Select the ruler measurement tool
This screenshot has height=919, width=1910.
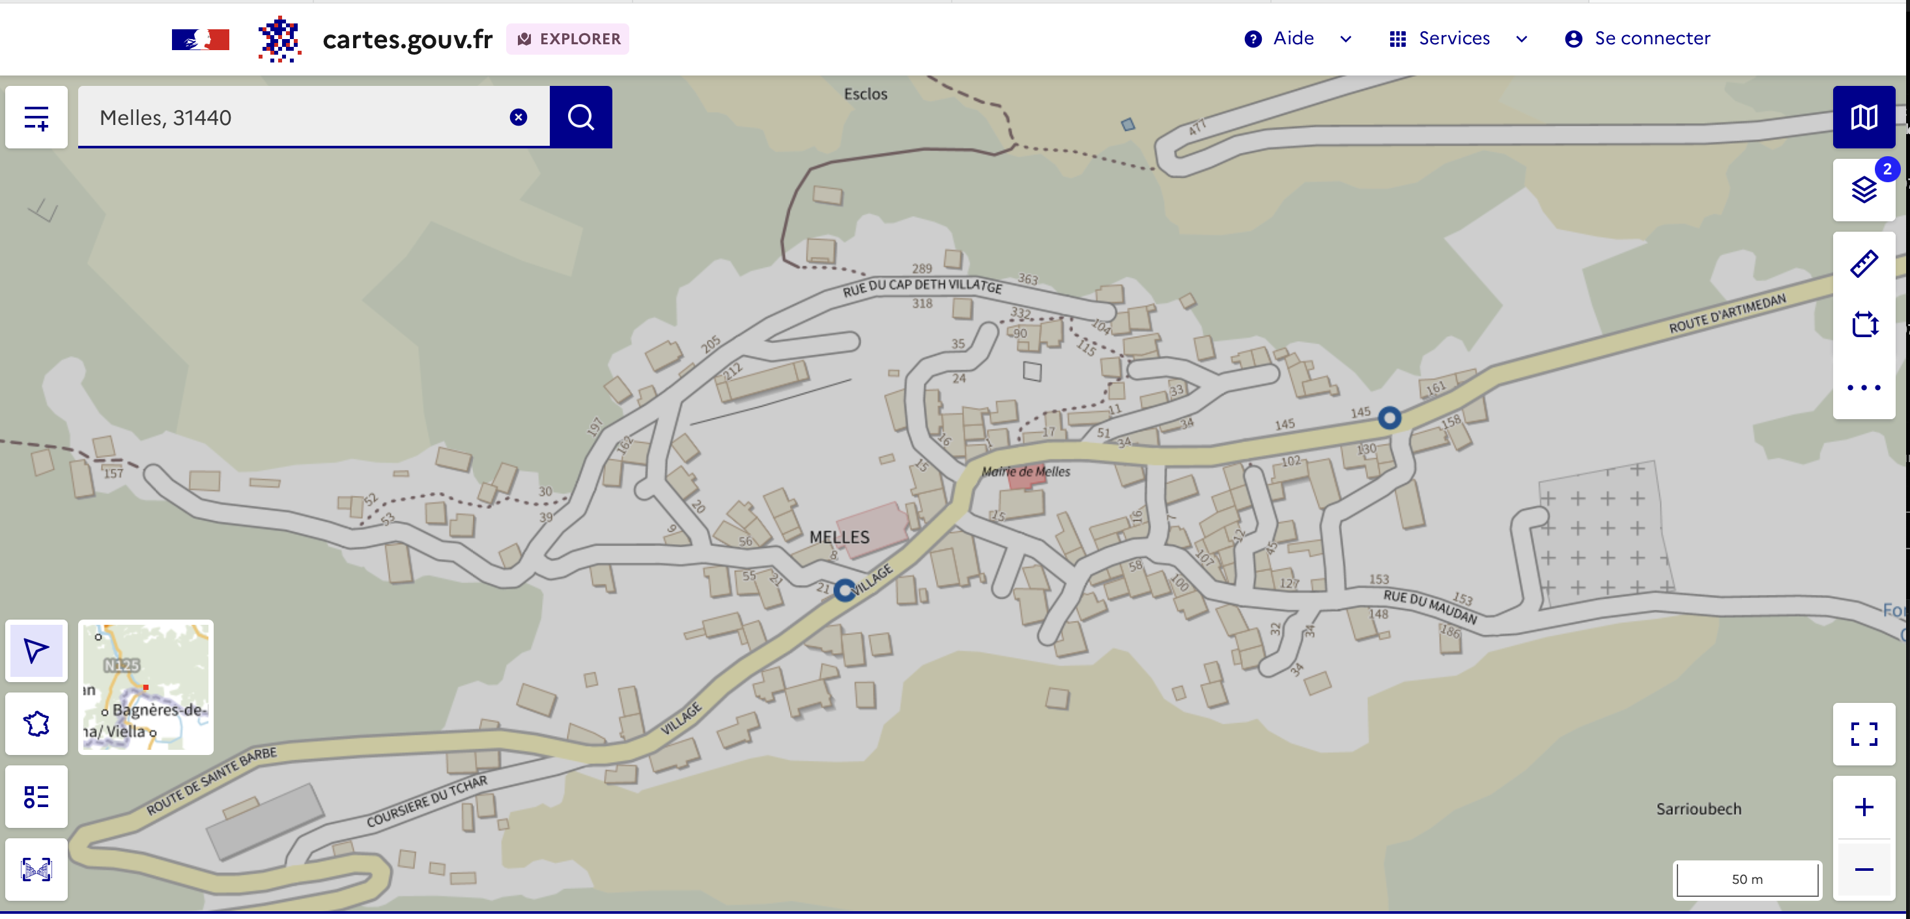1863,264
